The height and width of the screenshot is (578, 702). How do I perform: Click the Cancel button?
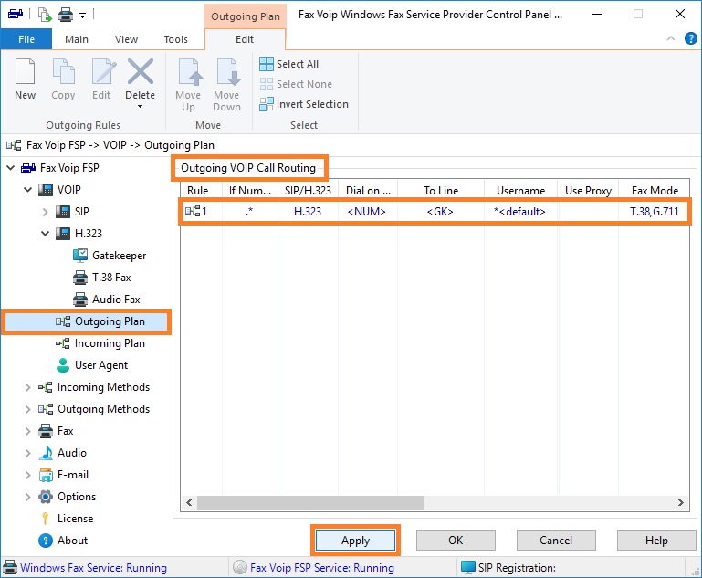point(556,541)
